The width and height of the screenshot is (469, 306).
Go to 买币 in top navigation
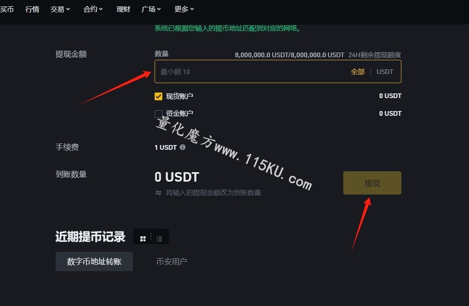click(7, 9)
